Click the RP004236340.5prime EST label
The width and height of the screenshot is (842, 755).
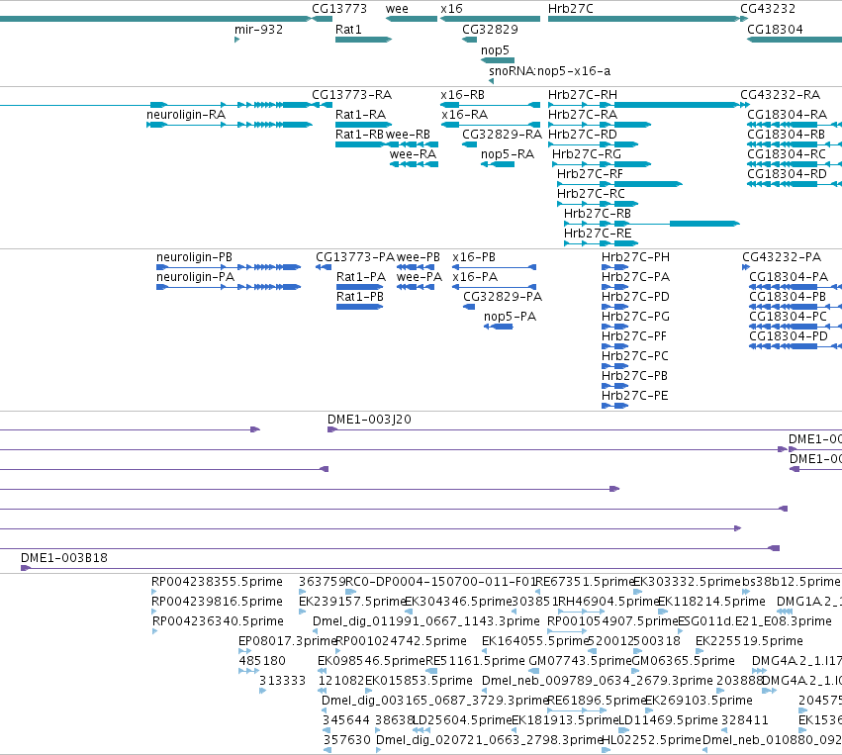(x=218, y=621)
